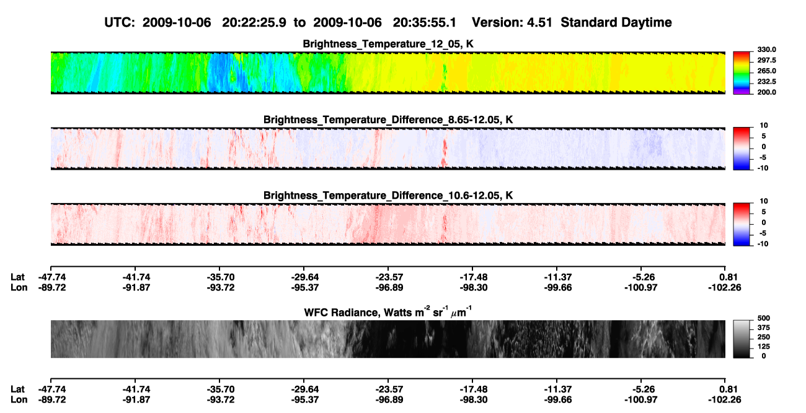Click "-29.64" latitude on the axis above WFC panel
Image resolution: width=806 pixels, height=413 pixels.
(x=305, y=277)
